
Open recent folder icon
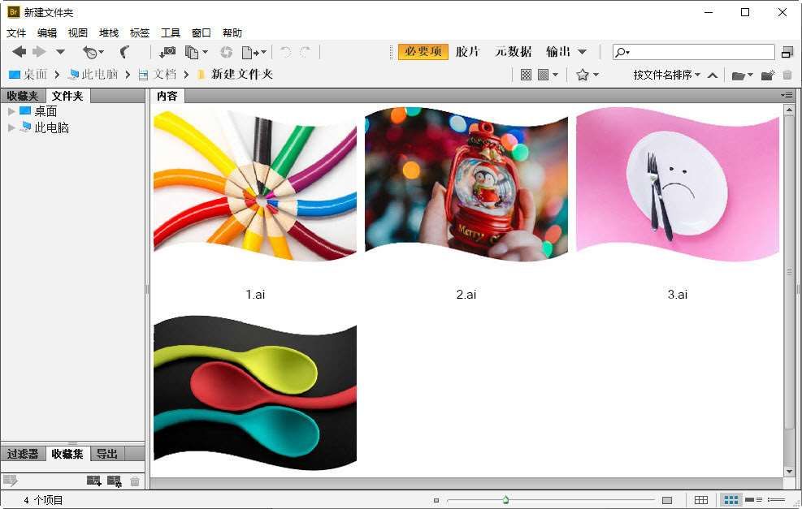738,75
